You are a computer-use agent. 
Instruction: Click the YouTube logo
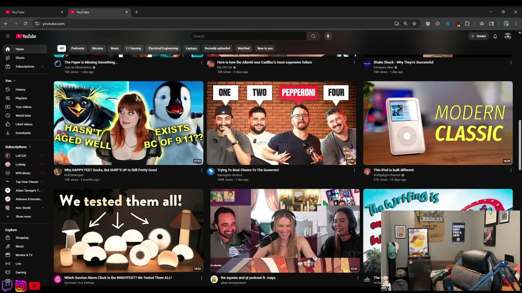26,36
